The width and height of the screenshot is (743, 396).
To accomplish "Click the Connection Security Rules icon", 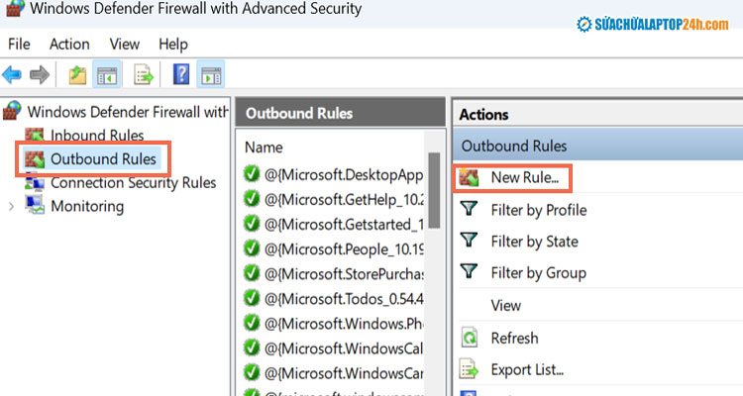I will 35,183.
